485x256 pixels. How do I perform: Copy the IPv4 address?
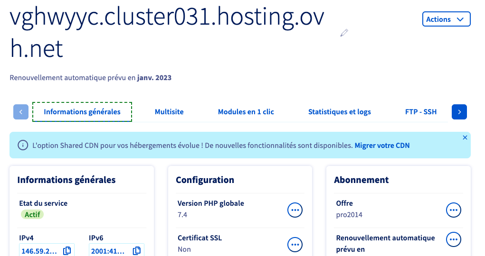tap(67, 251)
